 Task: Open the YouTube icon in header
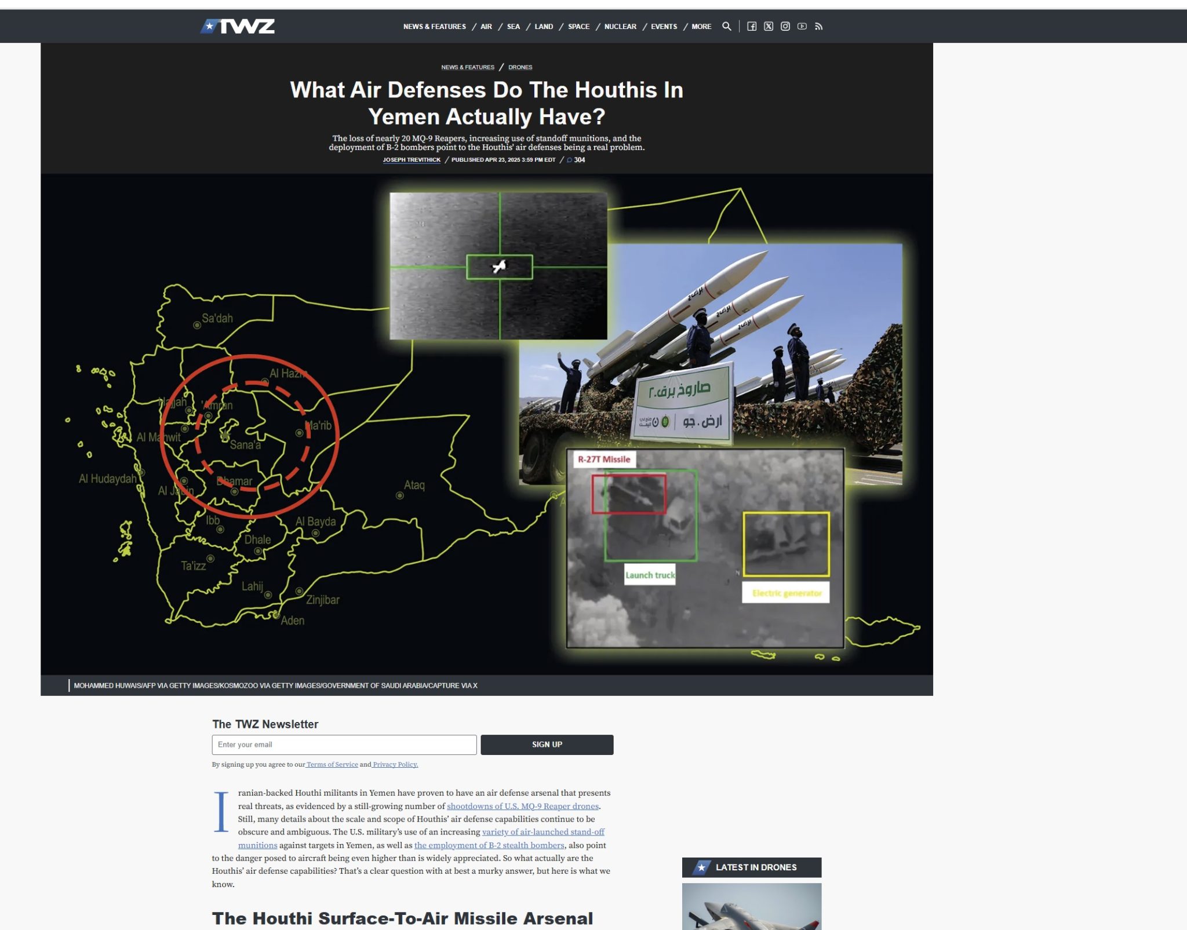(802, 26)
